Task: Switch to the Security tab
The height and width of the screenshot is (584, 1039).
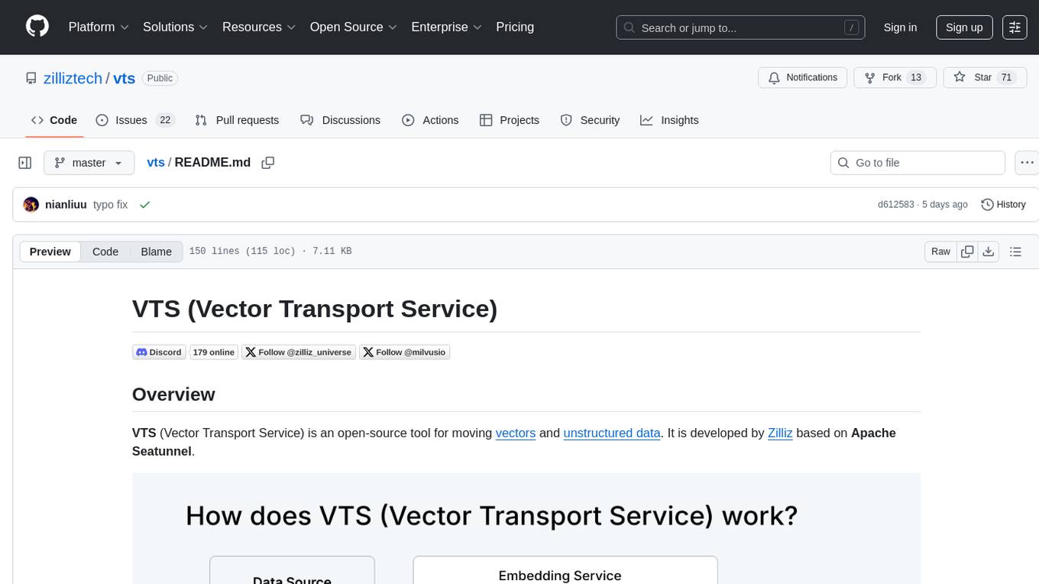Action: (590, 120)
